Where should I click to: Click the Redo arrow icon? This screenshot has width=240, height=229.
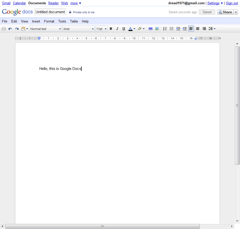[17, 29]
